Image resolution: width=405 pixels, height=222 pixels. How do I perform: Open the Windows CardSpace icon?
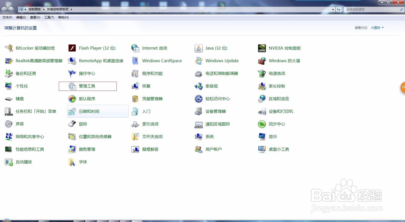point(135,61)
